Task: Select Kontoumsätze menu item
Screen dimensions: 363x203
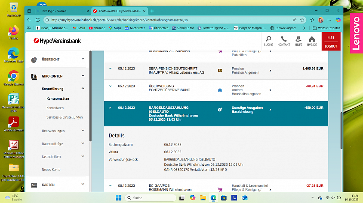Action: (x=58, y=99)
